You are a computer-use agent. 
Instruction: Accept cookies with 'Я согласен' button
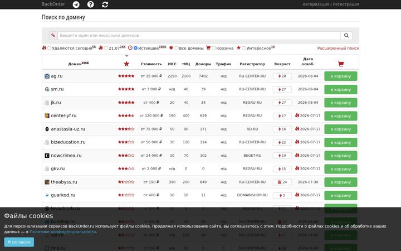point(19,242)
